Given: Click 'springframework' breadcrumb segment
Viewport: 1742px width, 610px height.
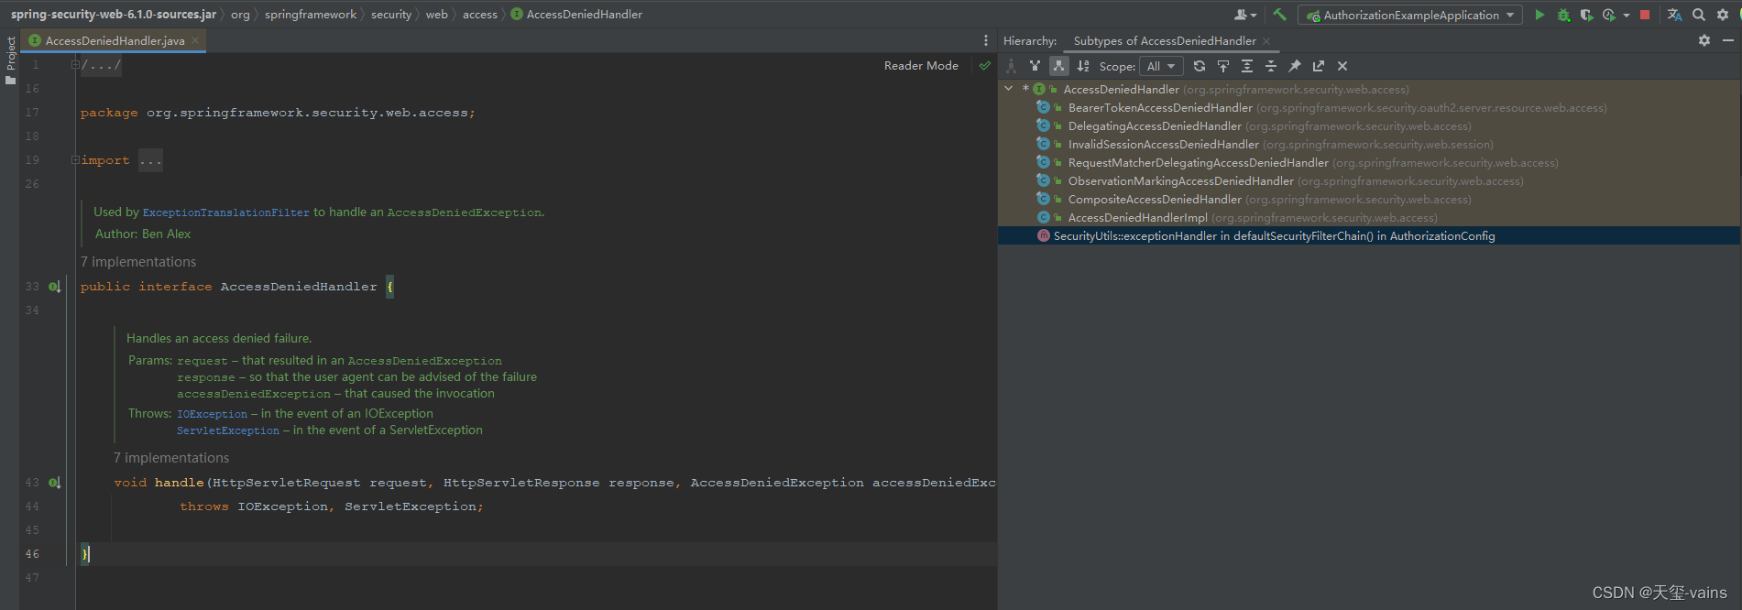Looking at the screenshot, I should coord(311,14).
